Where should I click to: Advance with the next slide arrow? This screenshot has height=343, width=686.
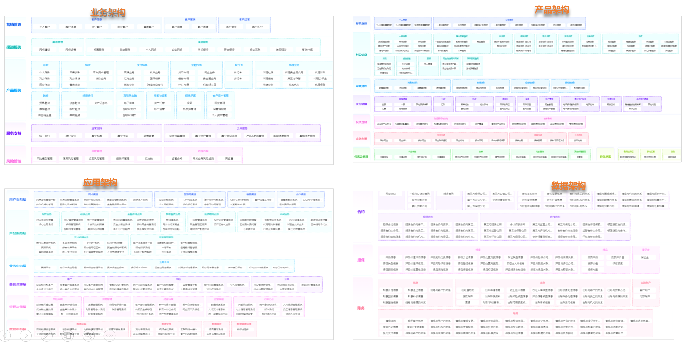tap(26, 336)
